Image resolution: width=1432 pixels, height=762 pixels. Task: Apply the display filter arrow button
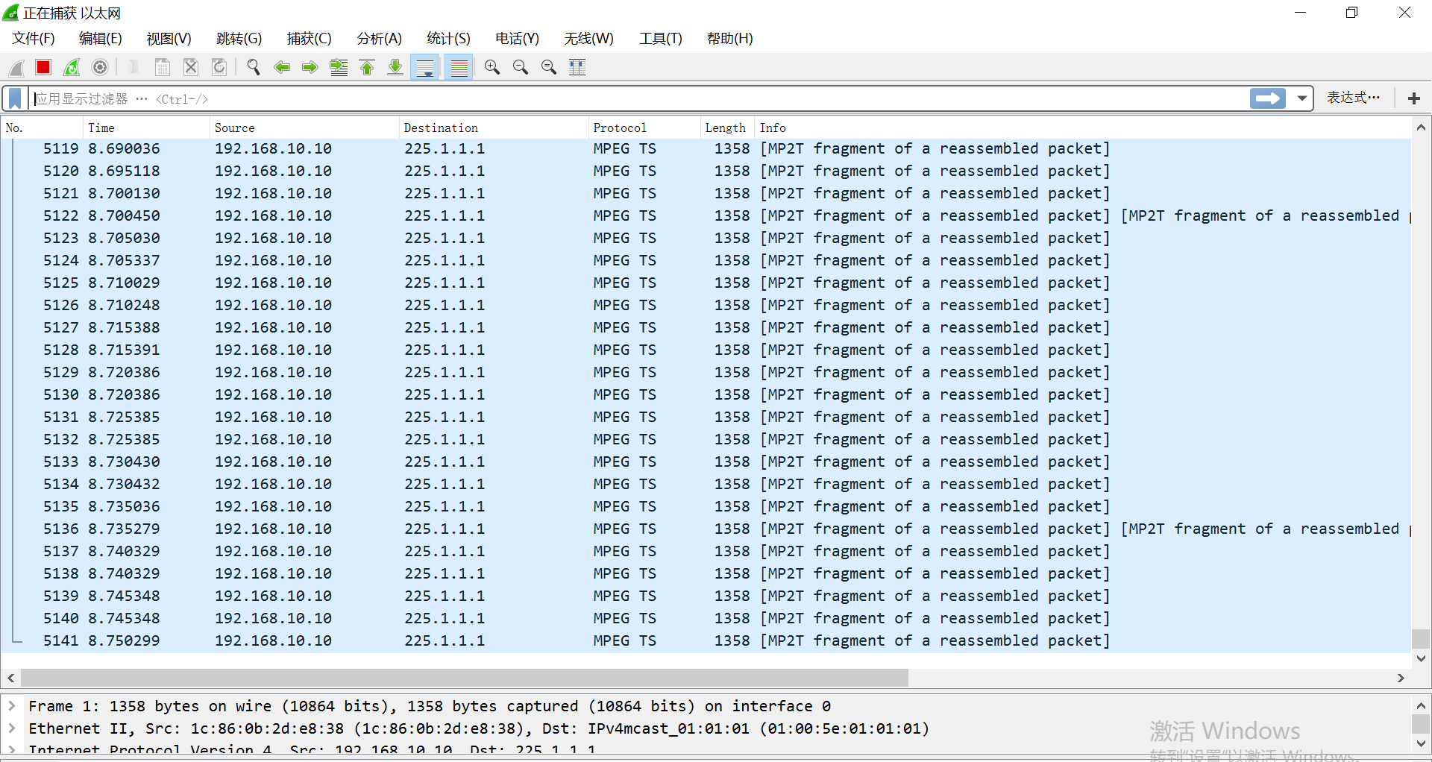pyautogui.click(x=1268, y=98)
